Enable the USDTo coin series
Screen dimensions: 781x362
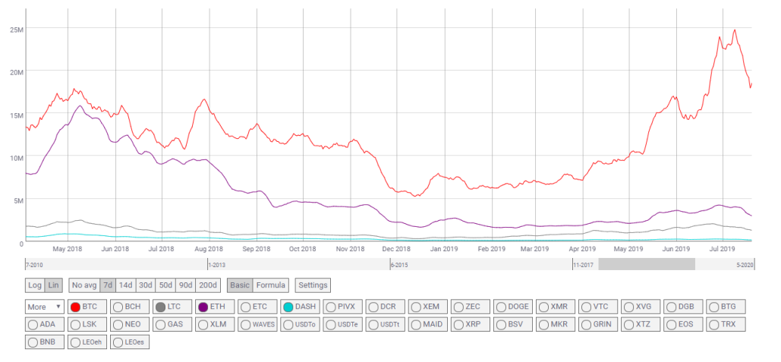point(299,325)
